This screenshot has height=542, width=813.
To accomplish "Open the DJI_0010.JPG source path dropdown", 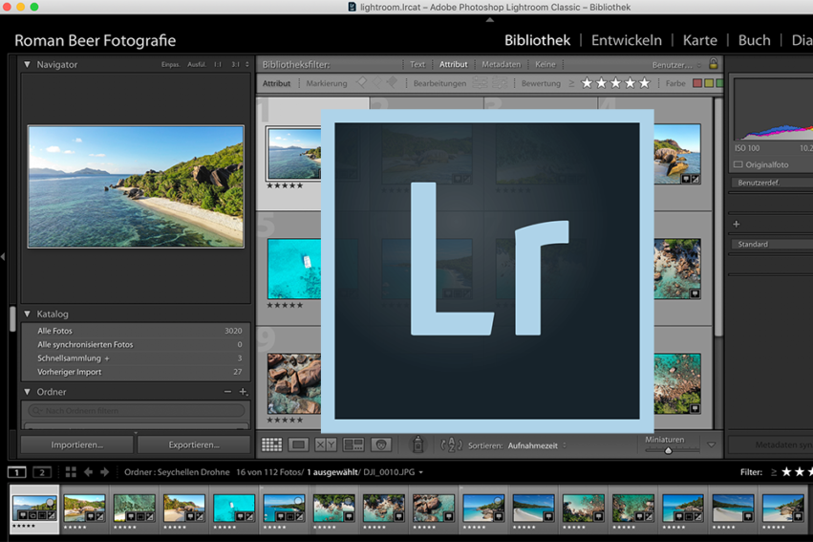I will 420,472.
